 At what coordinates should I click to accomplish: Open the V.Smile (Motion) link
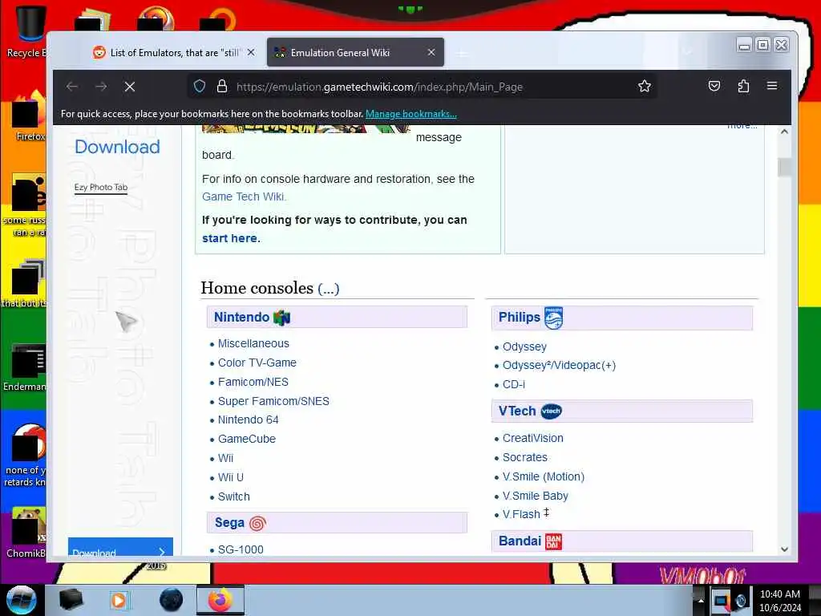(544, 476)
